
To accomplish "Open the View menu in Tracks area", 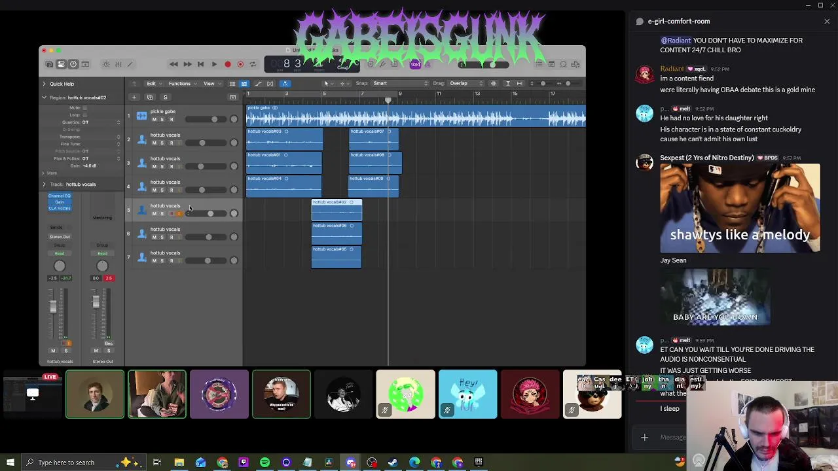I will (211, 84).
